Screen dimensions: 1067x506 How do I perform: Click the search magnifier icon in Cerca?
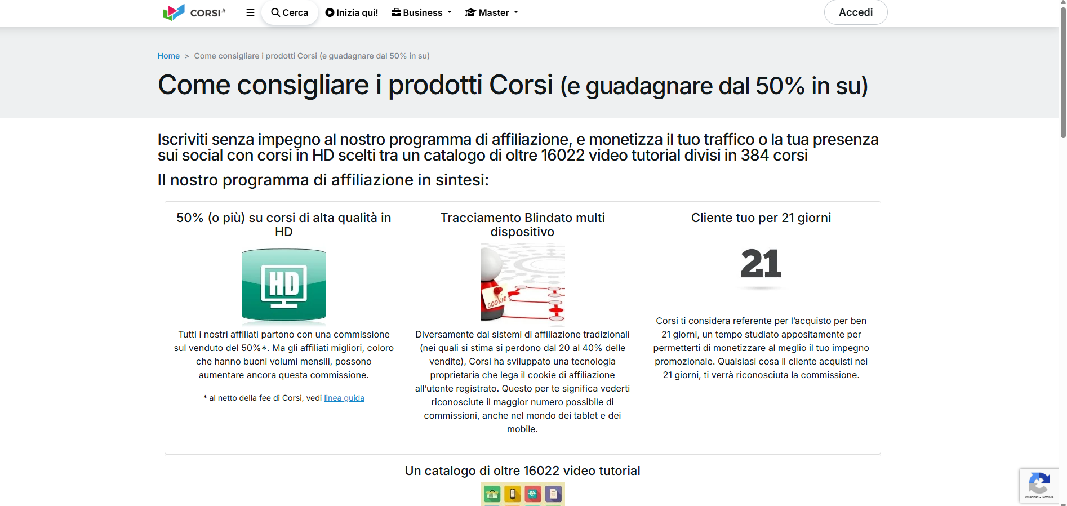(x=275, y=12)
